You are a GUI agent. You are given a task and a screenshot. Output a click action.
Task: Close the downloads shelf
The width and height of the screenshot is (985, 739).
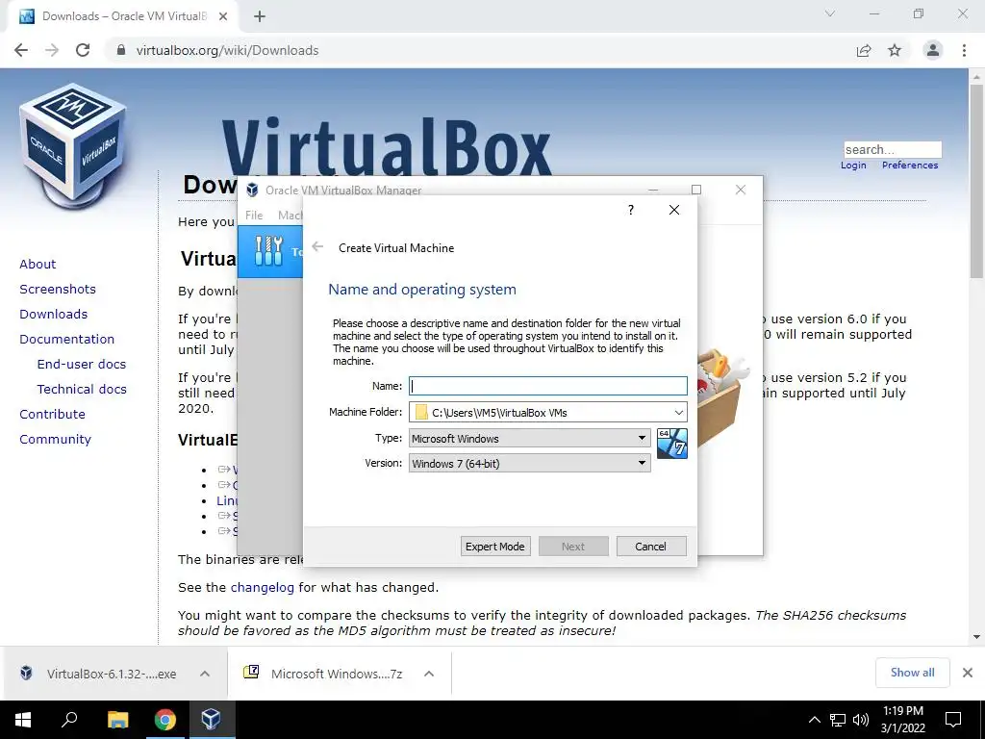click(x=968, y=673)
